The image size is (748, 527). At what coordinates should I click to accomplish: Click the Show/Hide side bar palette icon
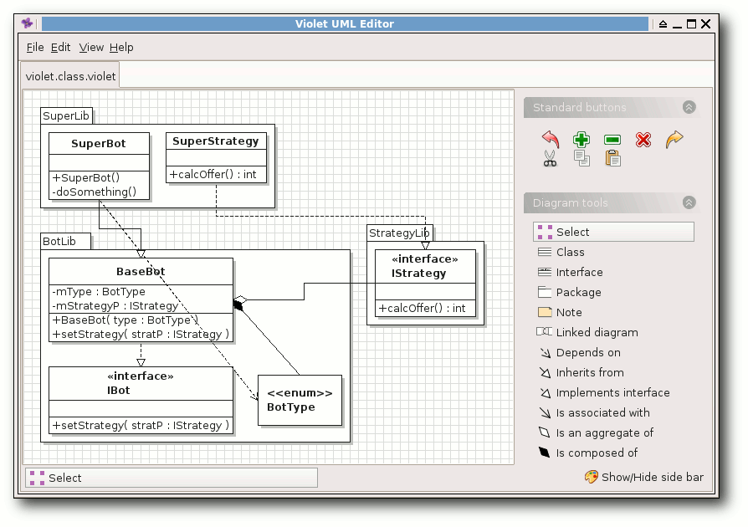tap(591, 477)
